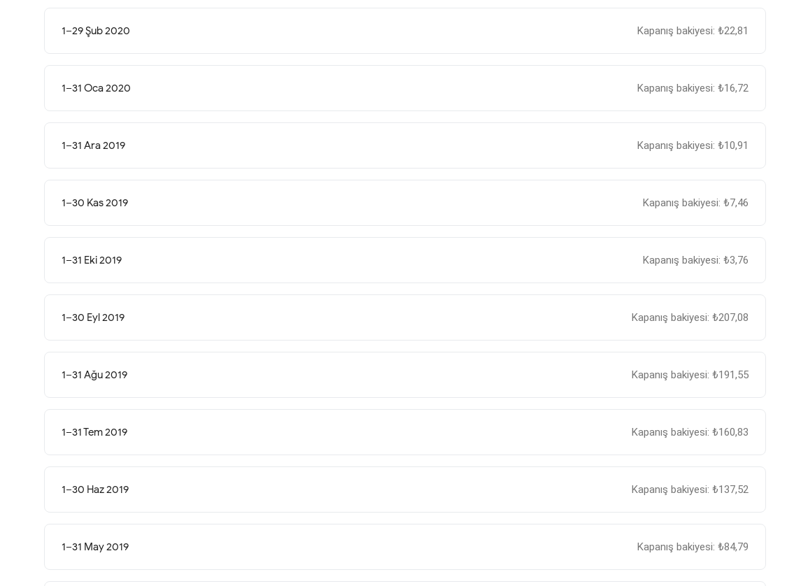This screenshot has width=794, height=586.
Task: Select the 1–31 Eki 2019 row
Action: 404,260
